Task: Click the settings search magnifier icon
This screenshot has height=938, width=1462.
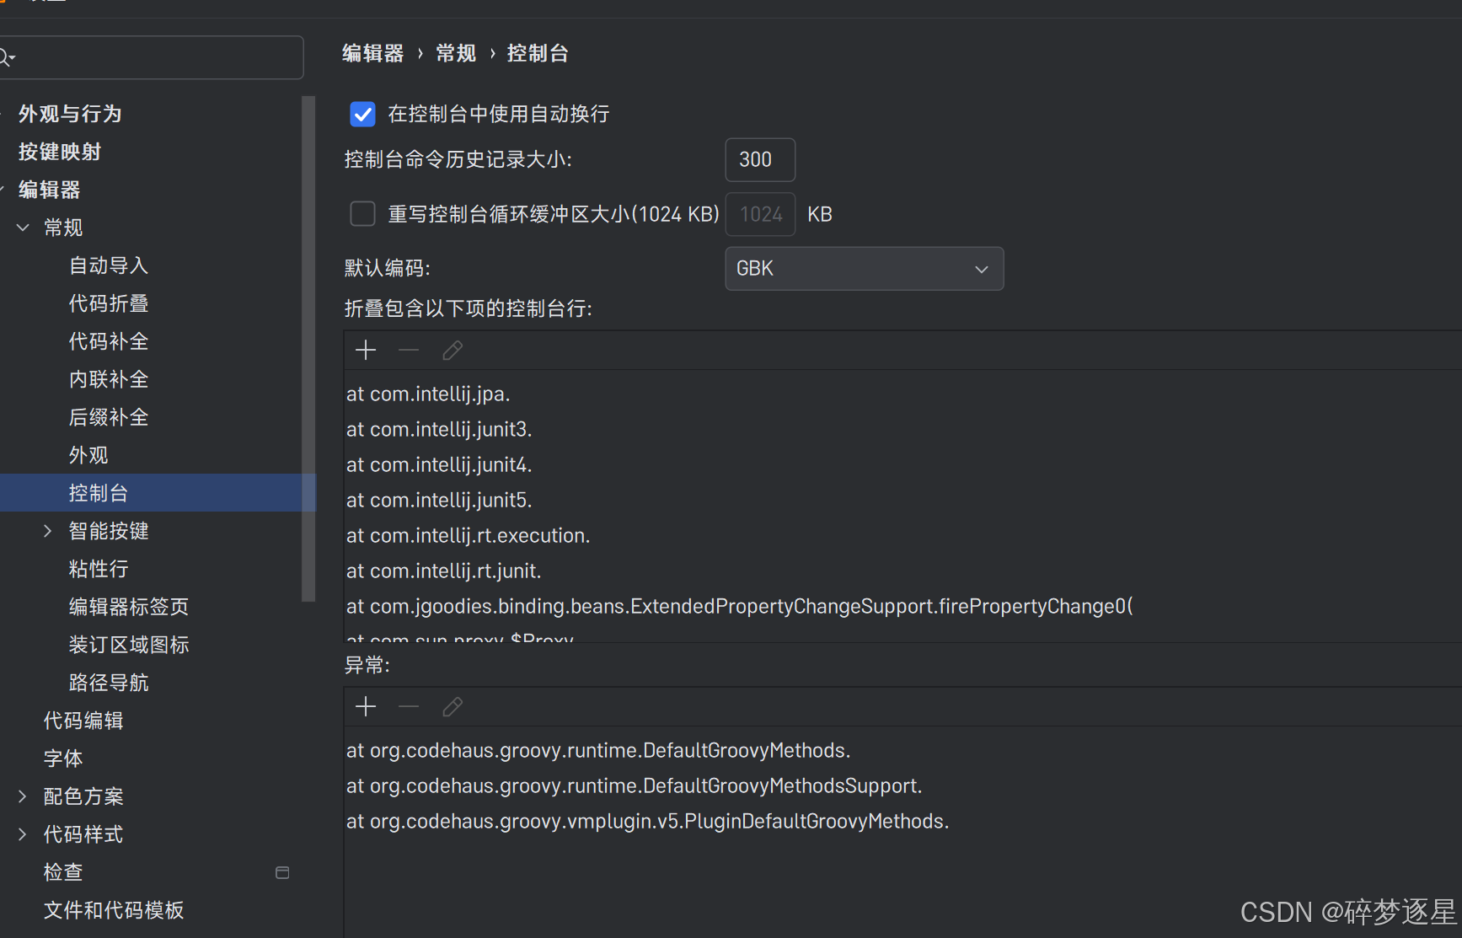Action: coord(8,56)
